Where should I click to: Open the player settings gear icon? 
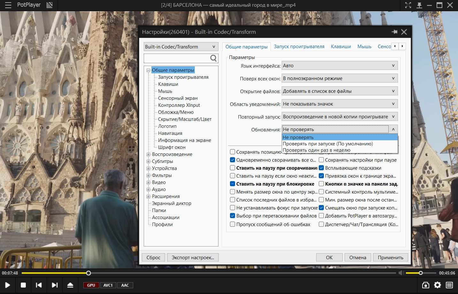coord(438,285)
